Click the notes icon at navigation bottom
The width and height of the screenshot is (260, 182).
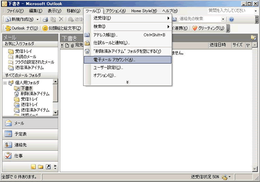33,166
